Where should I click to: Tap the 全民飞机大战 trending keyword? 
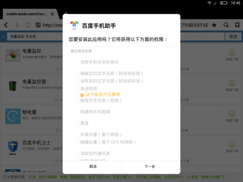tap(99, 177)
